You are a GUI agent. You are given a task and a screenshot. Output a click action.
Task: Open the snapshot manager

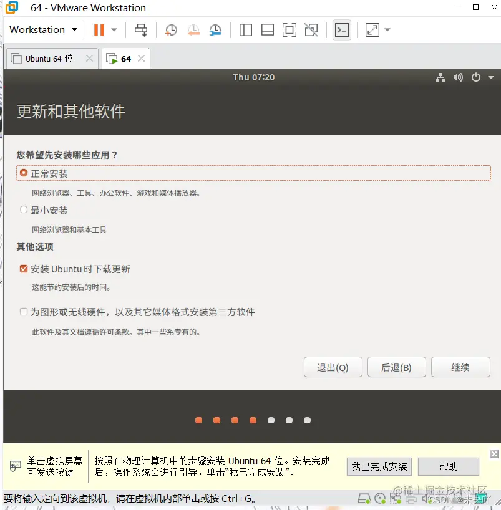point(215,29)
